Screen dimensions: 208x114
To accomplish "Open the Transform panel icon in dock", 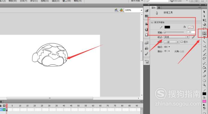I will coord(147,35).
